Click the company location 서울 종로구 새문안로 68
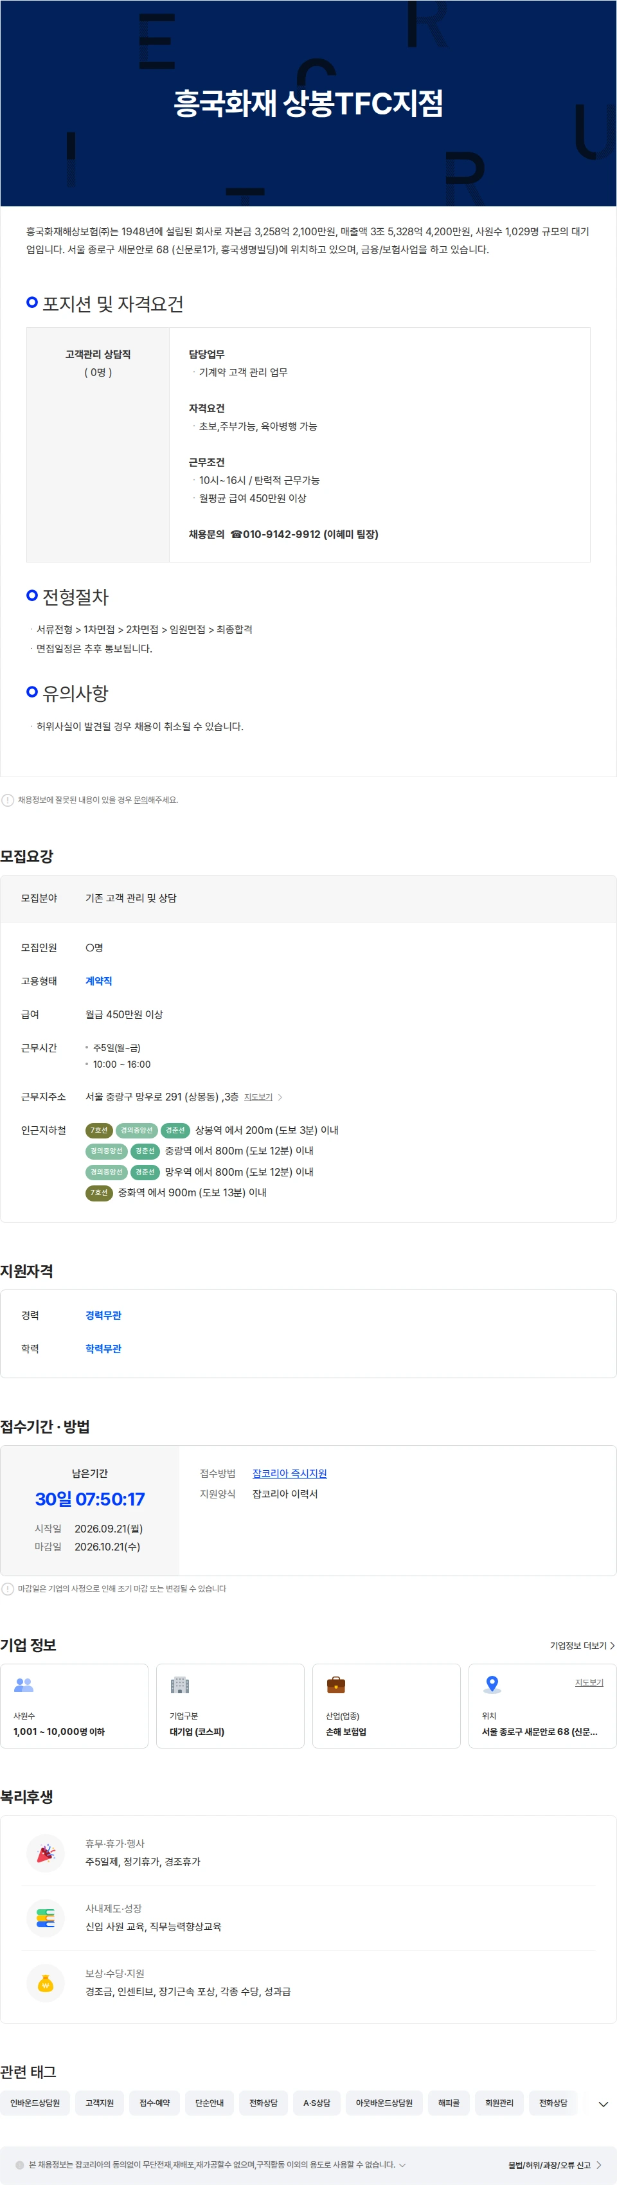This screenshot has height=2185, width=617. [x=539, y=1731]
